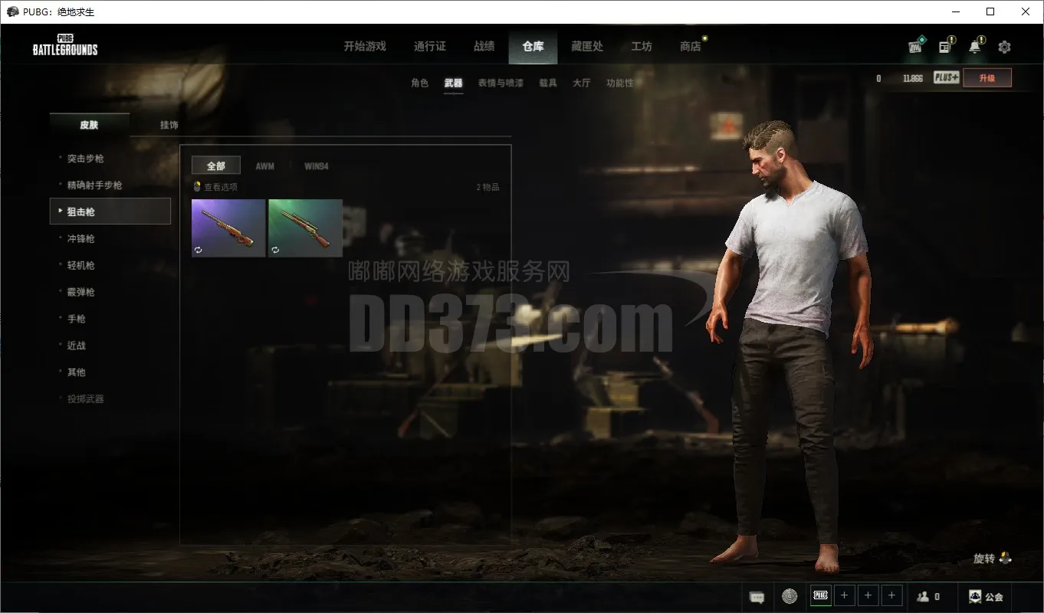Click the PLUS+ badge
The width and height of the screenshot is (1044, 613).
click(x=946, y=77)
